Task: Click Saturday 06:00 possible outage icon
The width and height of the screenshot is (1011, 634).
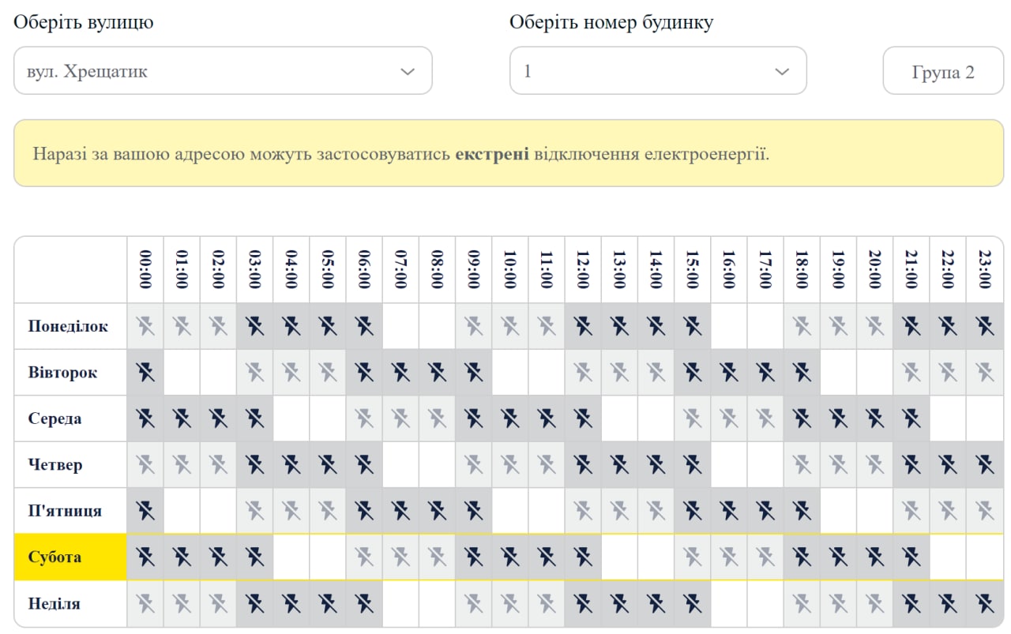Action: tap(364, 557)
